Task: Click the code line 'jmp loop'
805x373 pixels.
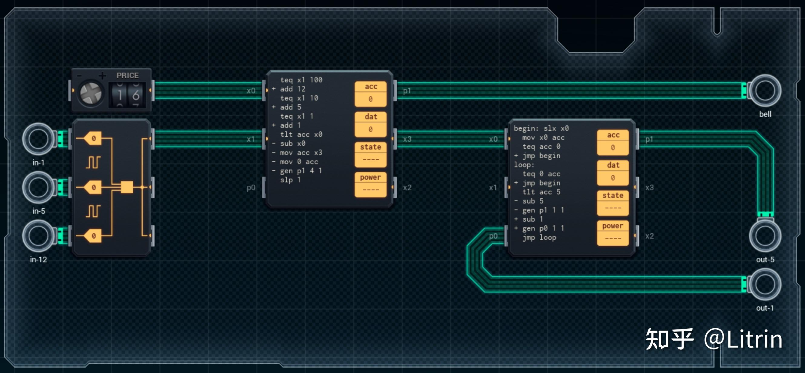Action: pyautogui.click(x=539, y=237)
